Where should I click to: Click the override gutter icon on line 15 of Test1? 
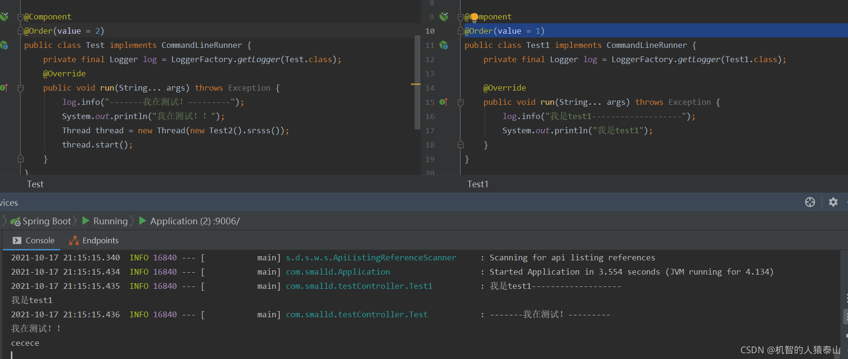tap(444, 102)
